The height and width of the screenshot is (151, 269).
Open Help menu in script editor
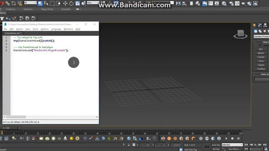click(78, 29)
